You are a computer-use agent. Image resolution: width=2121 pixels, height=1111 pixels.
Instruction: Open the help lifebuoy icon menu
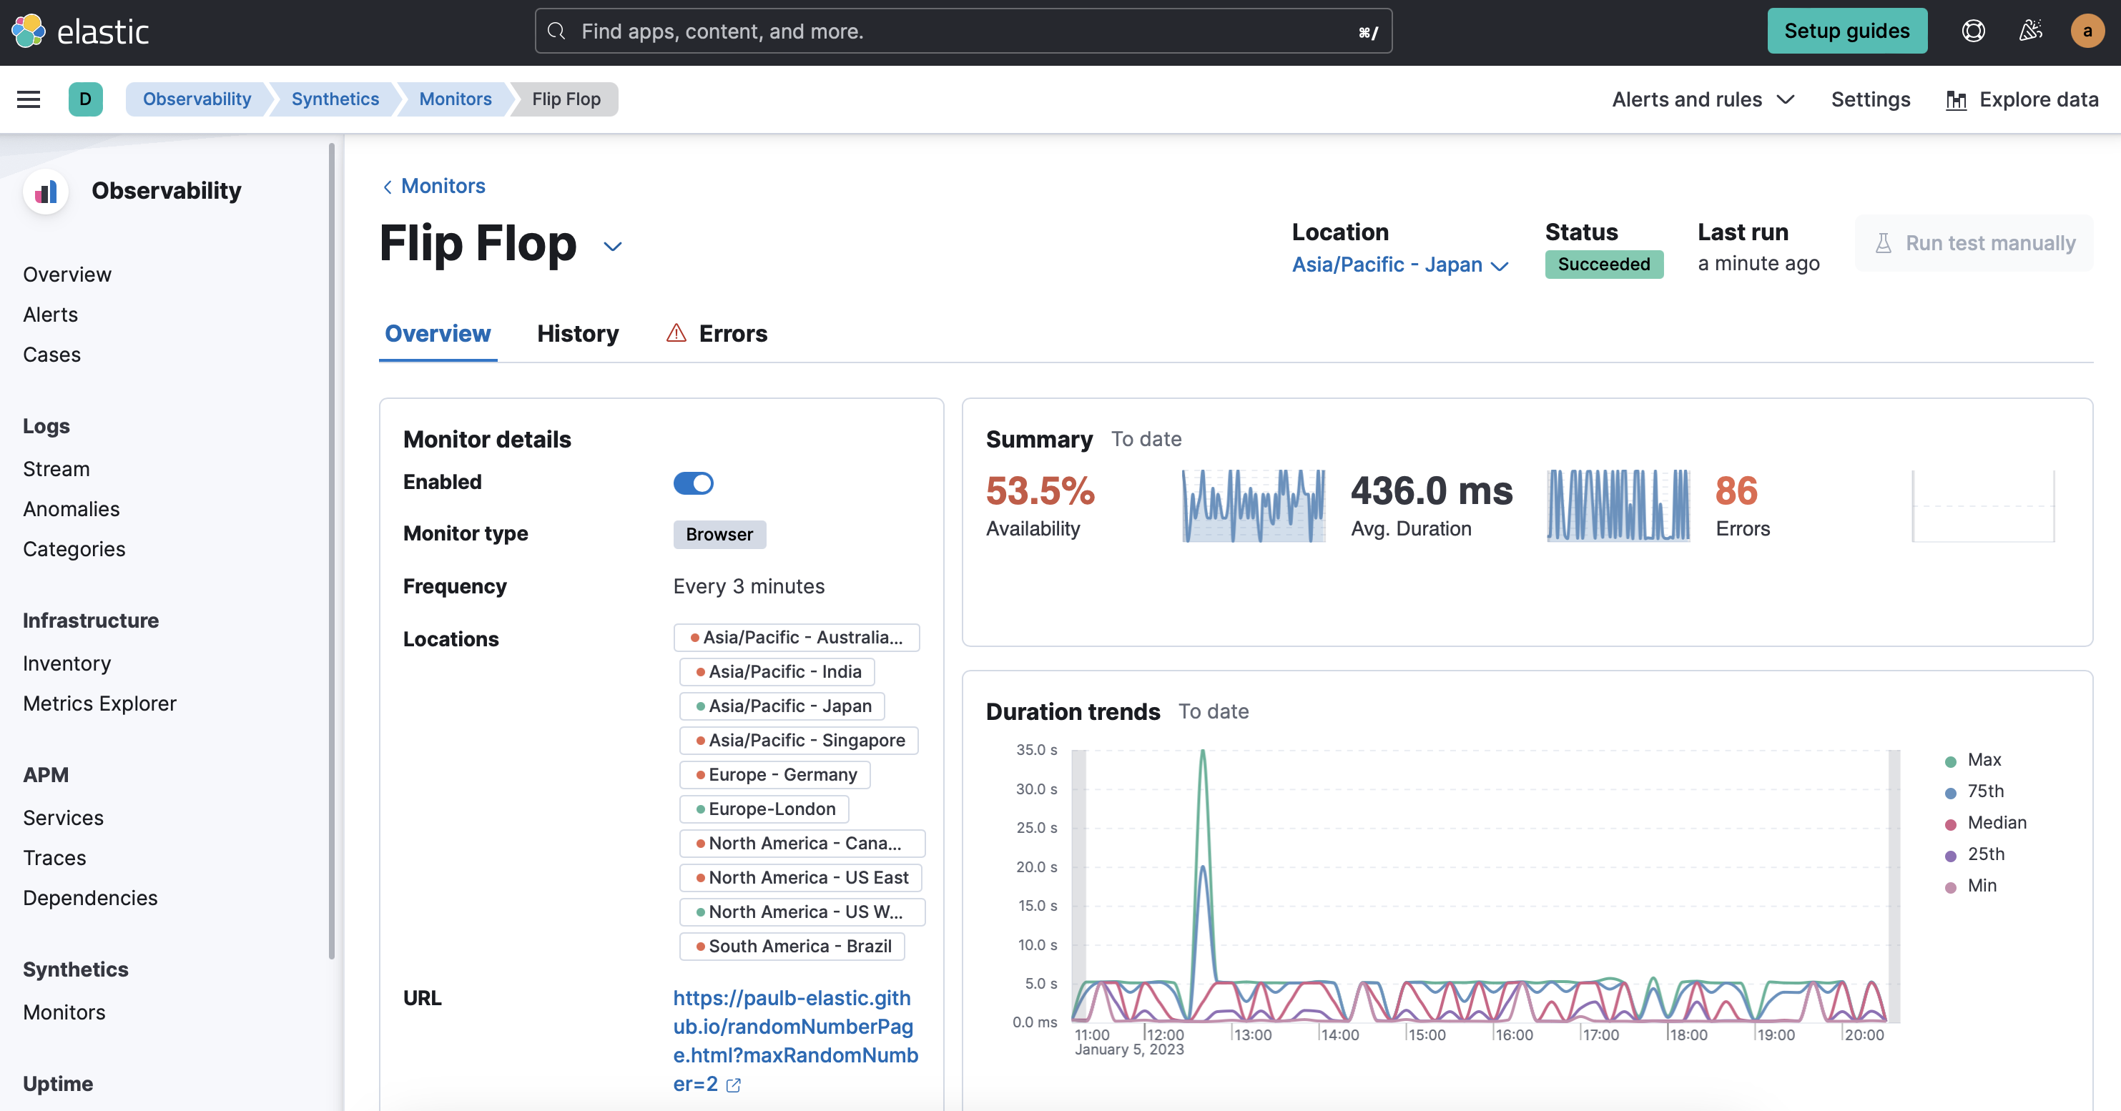1973,31
